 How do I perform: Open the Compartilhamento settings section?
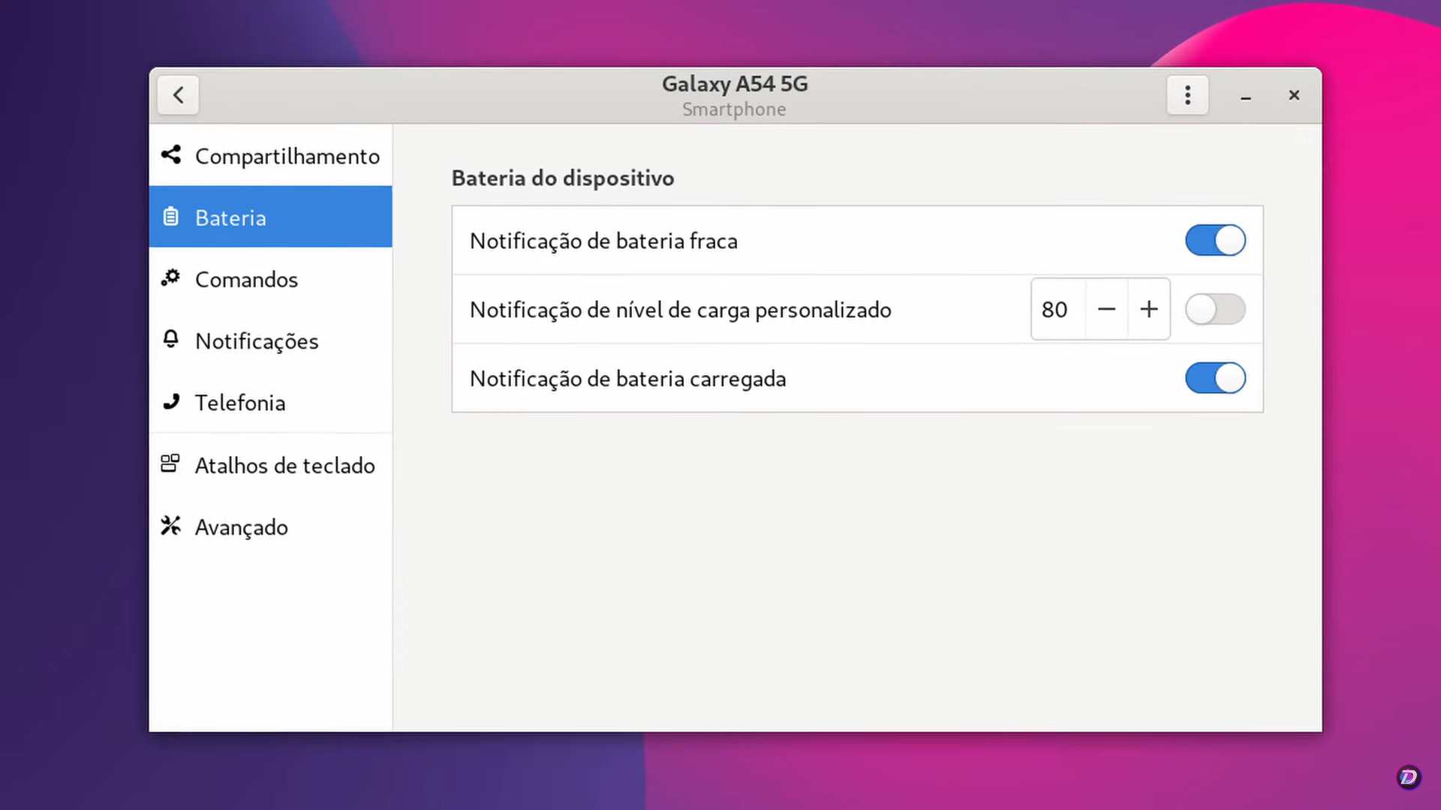coord(287,156)
